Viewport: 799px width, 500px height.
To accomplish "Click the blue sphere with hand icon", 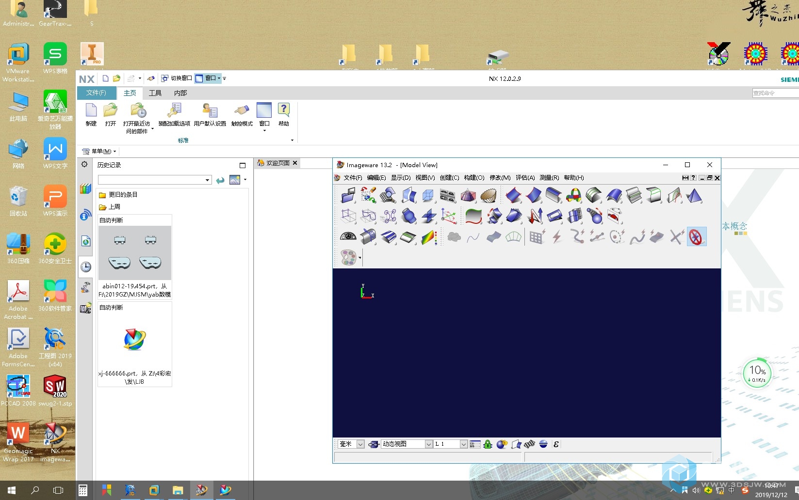I will [502, 444].
